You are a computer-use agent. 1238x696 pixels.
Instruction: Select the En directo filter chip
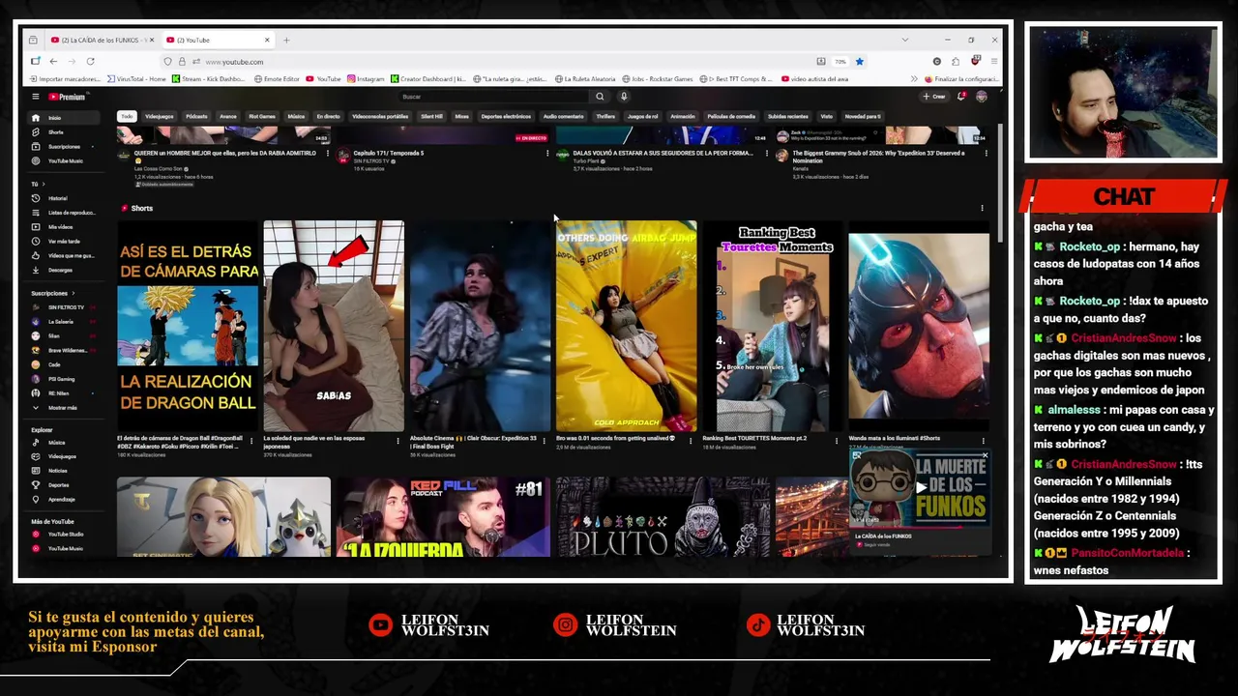click(328, 116)
